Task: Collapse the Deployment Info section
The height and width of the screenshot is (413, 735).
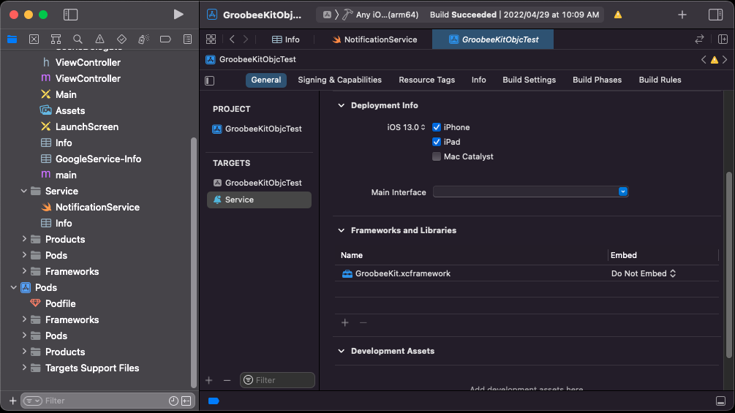Action: 342,105
